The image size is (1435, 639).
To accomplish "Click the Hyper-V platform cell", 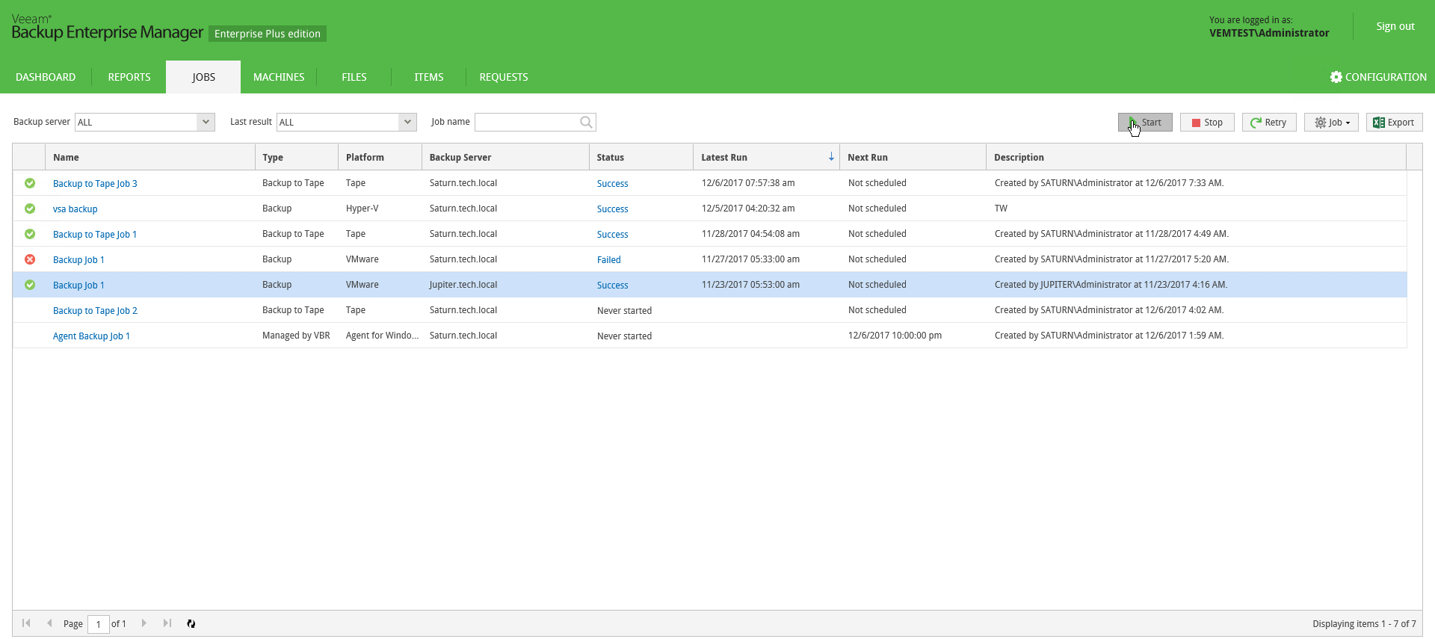I will (x=362, y=209).
